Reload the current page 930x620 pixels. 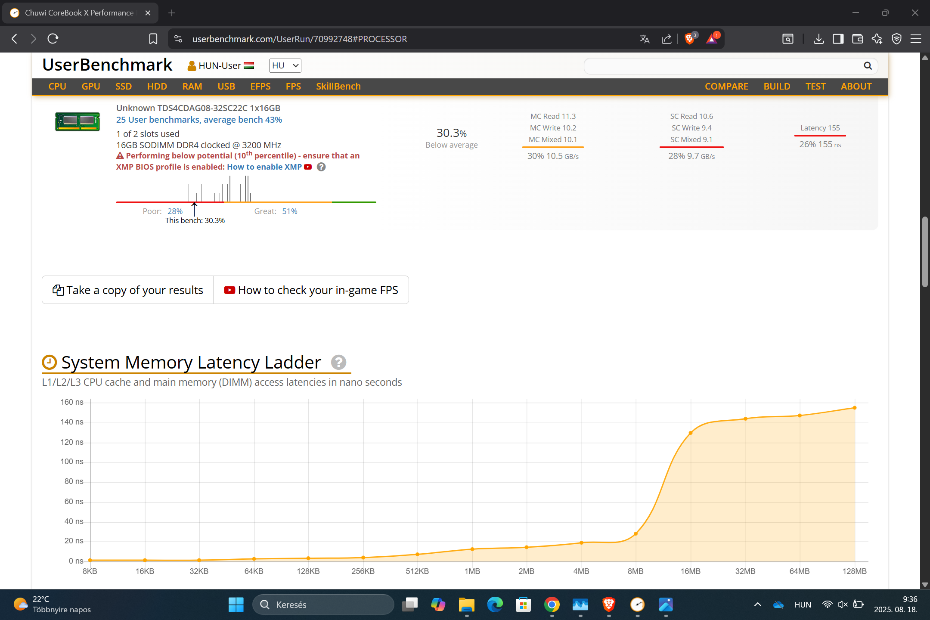53,39
